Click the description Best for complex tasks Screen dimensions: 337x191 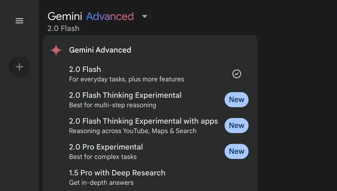pos(103,157)
